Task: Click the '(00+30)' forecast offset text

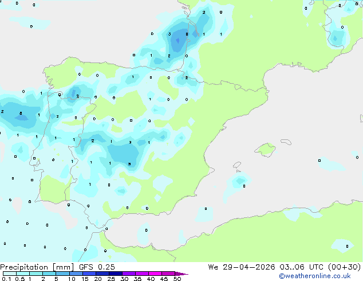Action: click(x=345, y=267)
